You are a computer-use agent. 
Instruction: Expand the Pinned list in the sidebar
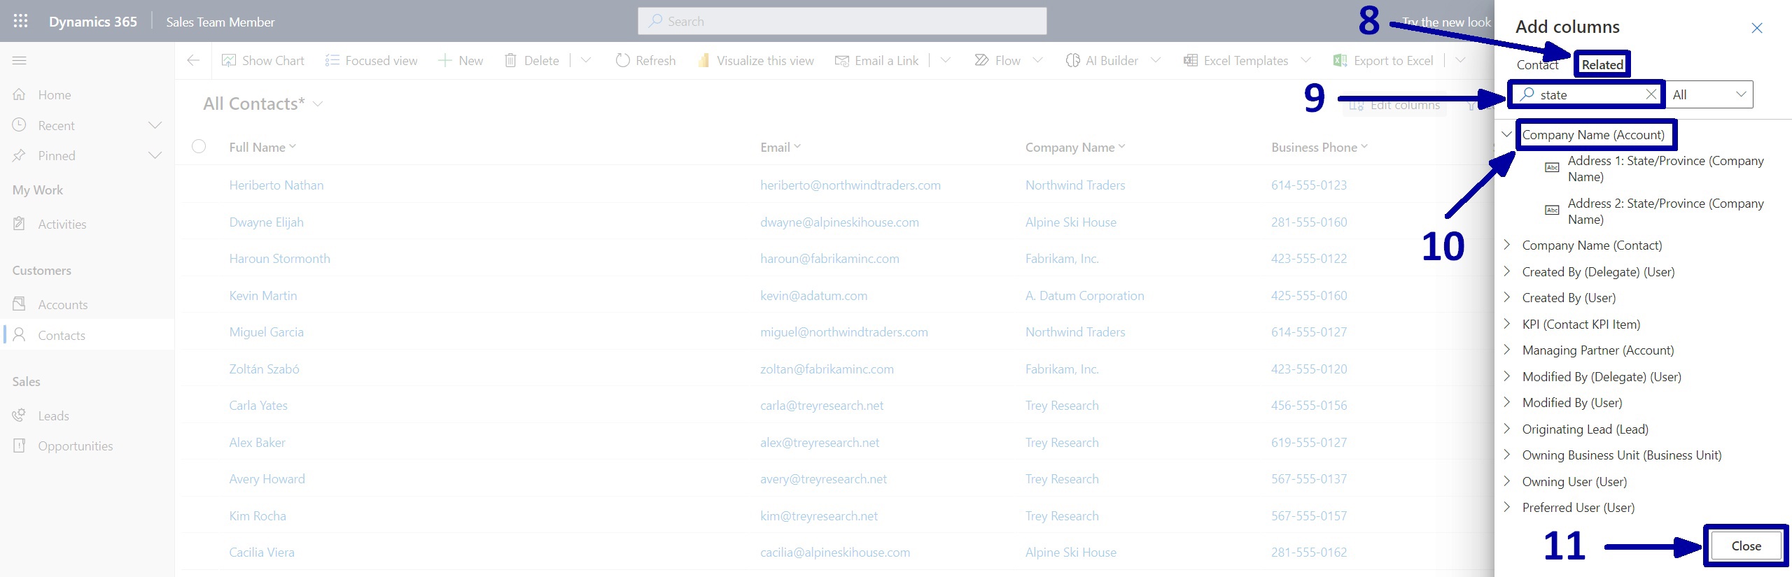point(155,156)
